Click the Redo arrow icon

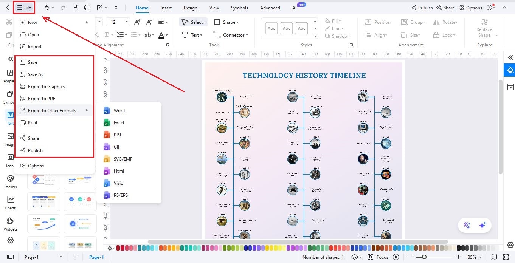(x=63, y=8)
